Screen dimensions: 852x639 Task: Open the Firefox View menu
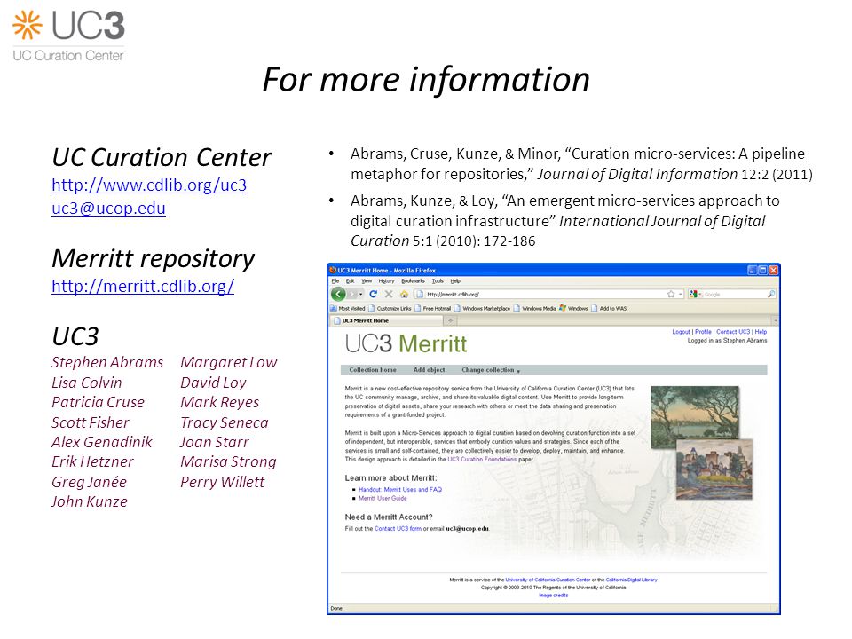coord(367,281)
